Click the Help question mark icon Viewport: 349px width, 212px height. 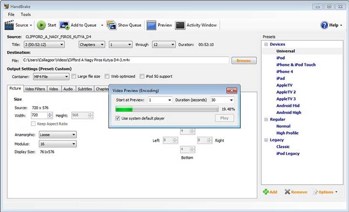click(324, 25)
